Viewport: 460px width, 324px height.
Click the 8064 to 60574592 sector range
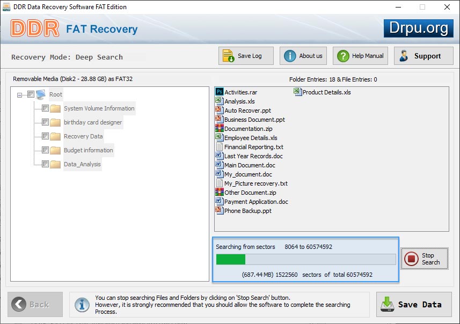click(x=308, y=247)
